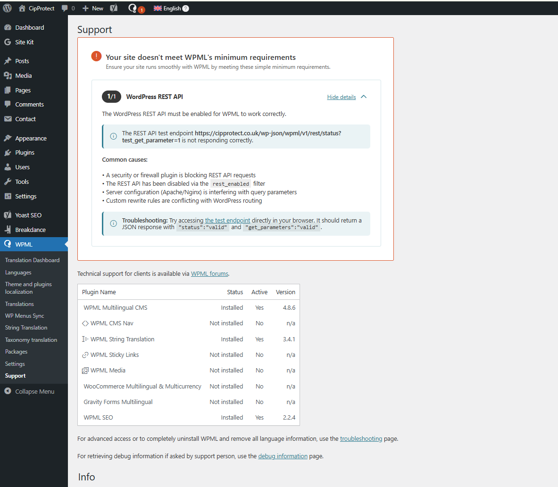This screenshot has width=558, height=487.
Task: Open the debug information link
Action: [x=283, y=456]
